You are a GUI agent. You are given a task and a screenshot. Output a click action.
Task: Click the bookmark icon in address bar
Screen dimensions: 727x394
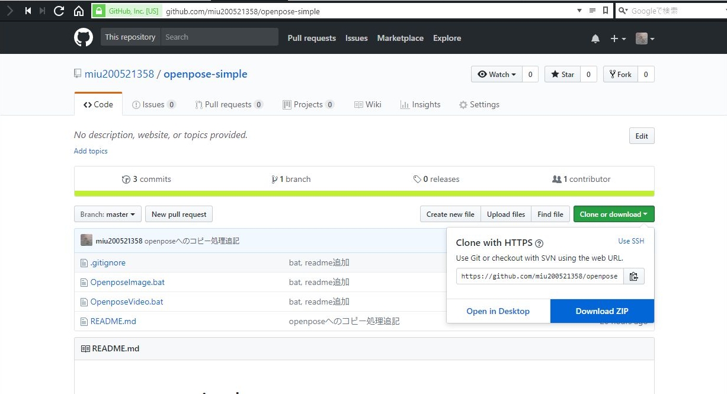[x=605, y=11]
